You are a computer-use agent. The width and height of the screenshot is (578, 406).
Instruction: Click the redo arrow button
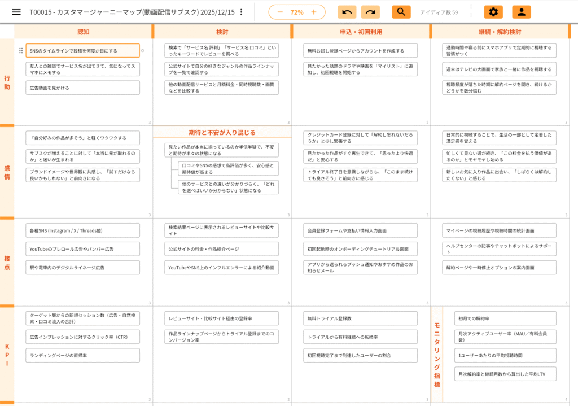(370, 12)
